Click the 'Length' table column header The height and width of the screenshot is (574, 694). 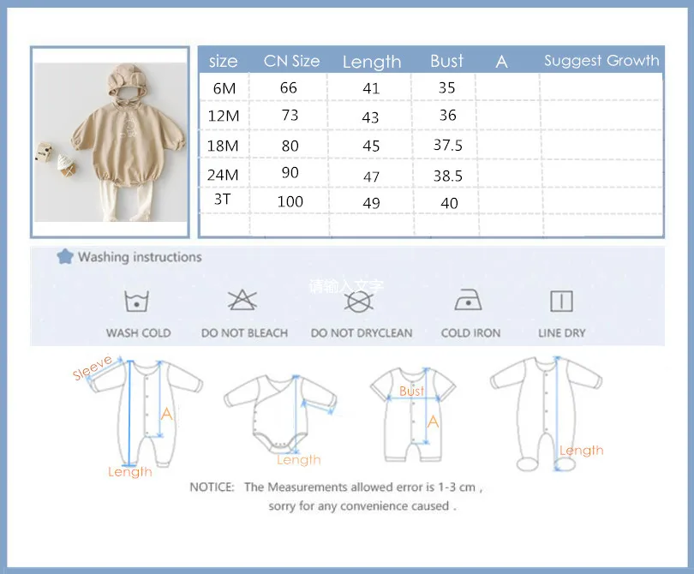pos(372,62)
